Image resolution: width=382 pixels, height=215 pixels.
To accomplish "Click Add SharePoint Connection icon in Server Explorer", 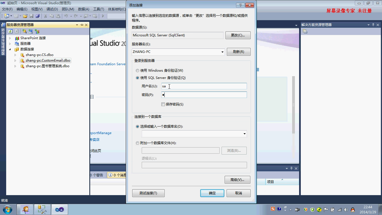I will 37,31.
